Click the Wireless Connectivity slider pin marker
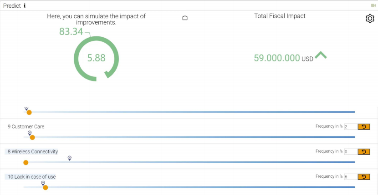Image resolution: width=378 pixels, height=195 pixels. click(70, 158)
